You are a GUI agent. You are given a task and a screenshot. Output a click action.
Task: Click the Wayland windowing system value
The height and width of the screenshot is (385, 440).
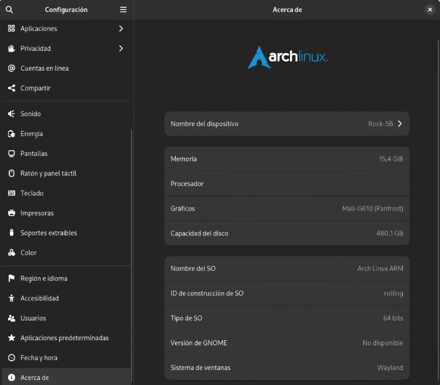(x=390, y=368)
